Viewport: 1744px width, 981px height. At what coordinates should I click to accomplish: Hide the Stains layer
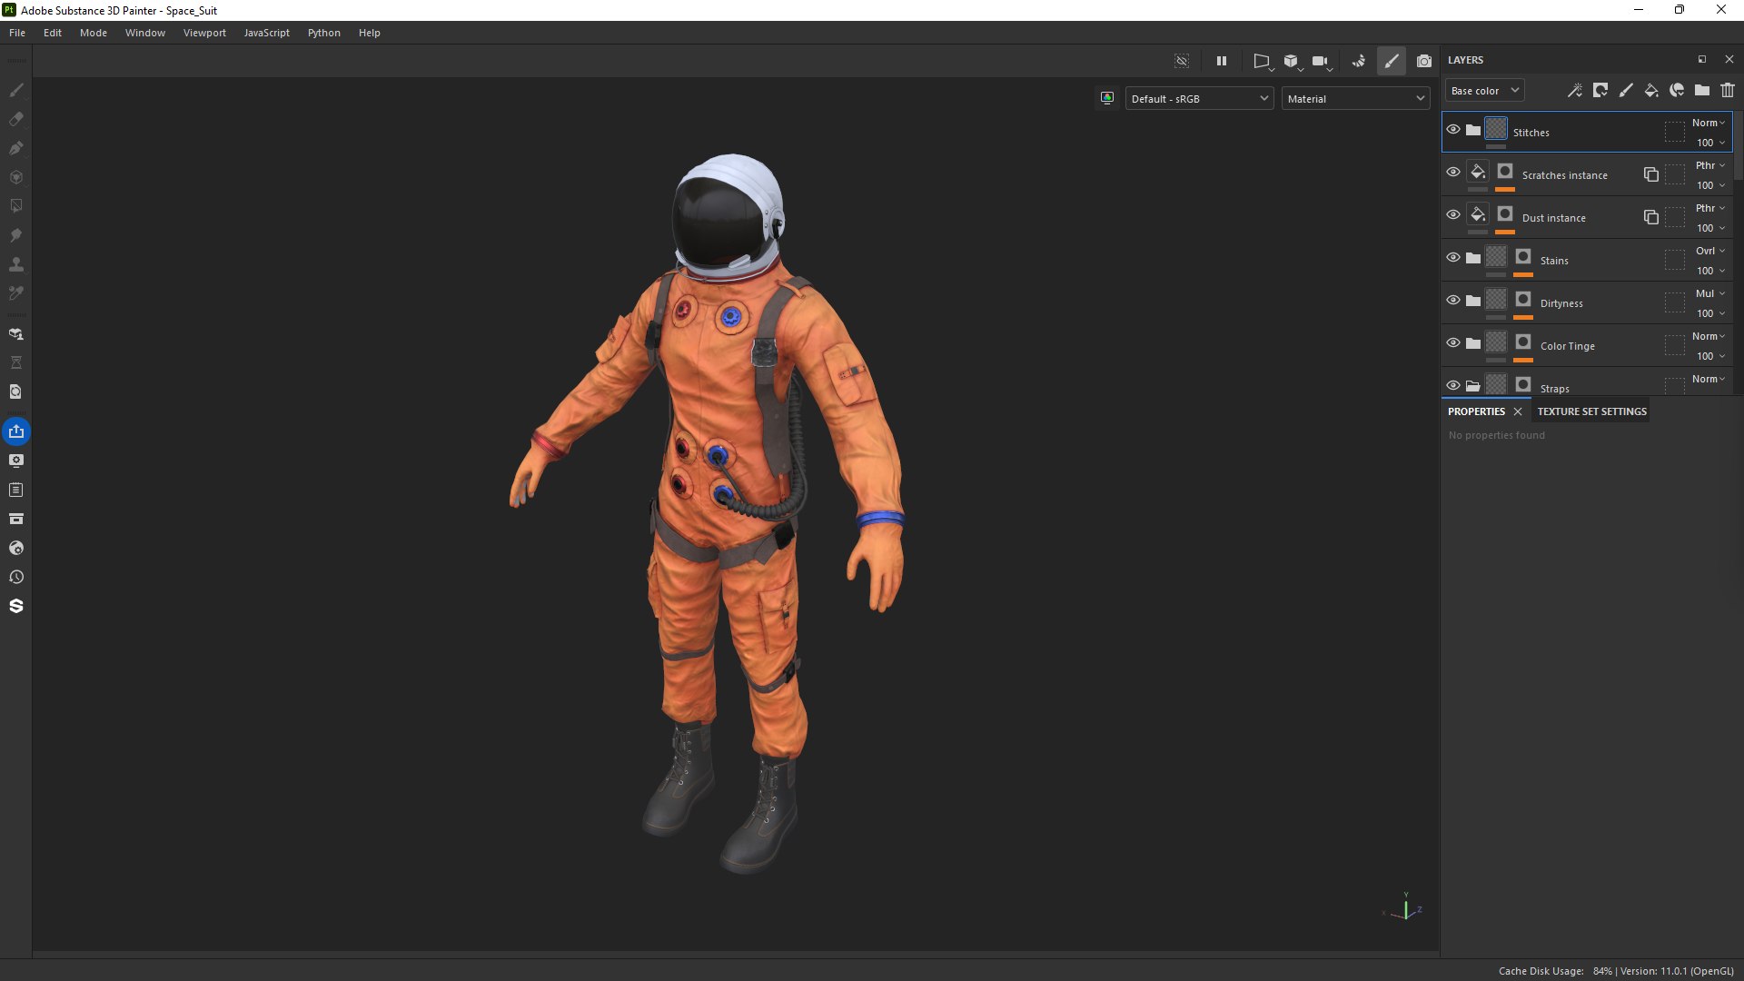coord(1453,257)
